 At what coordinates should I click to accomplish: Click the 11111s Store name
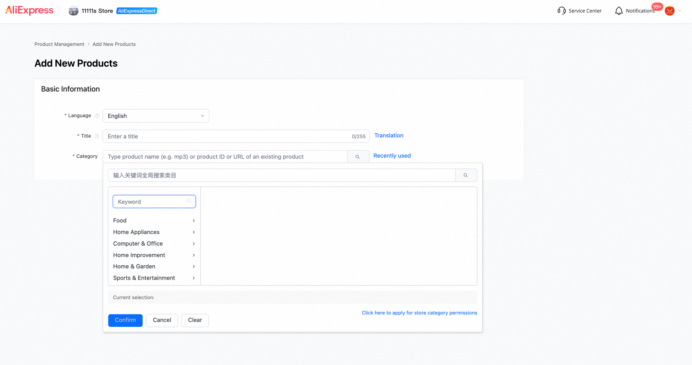97,11
